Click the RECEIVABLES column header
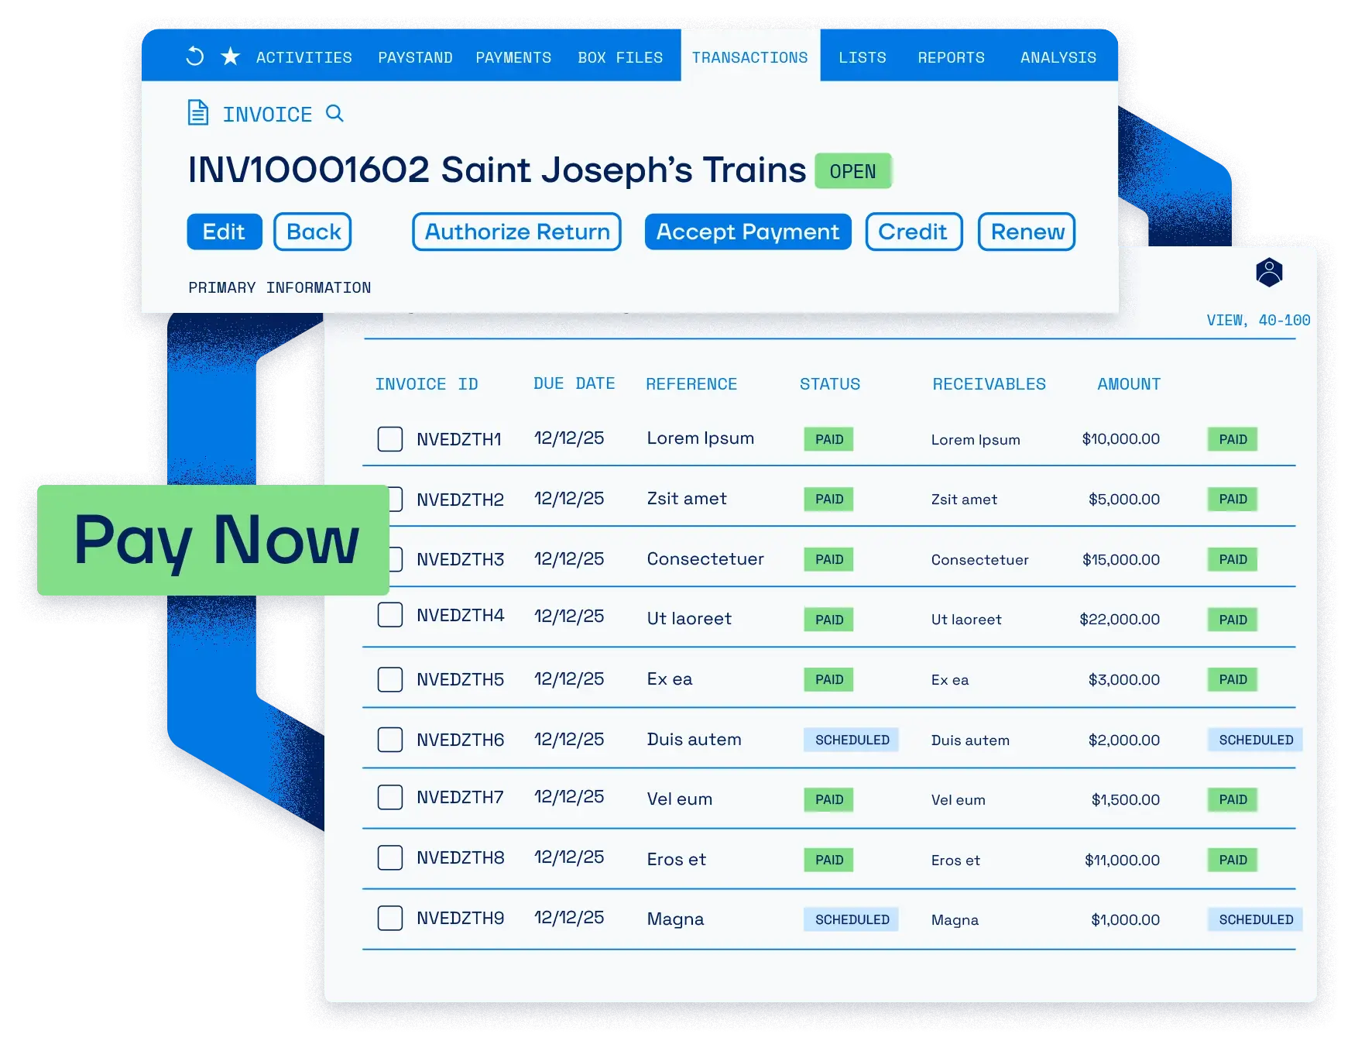 pyautogui.click(x=989, y=383)
